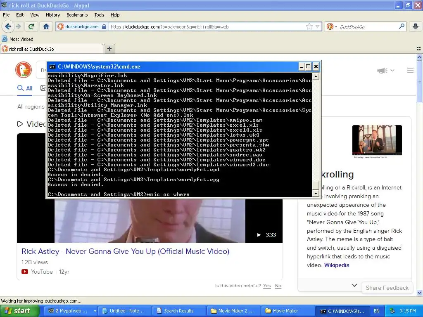Screen dimensions: 423x317
Task: Maximize the cmd.exe window
Action: pos(308,66)
